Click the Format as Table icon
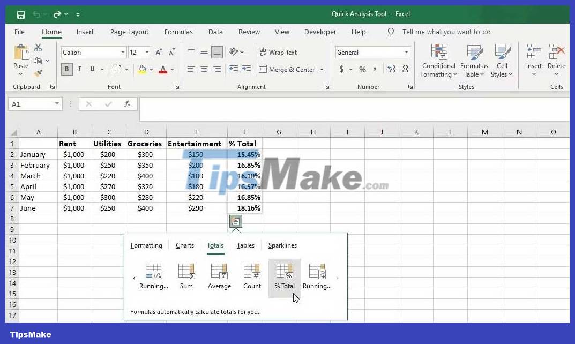Image resolution: width=575 pixels, height=344 pixels. point(474,61)
